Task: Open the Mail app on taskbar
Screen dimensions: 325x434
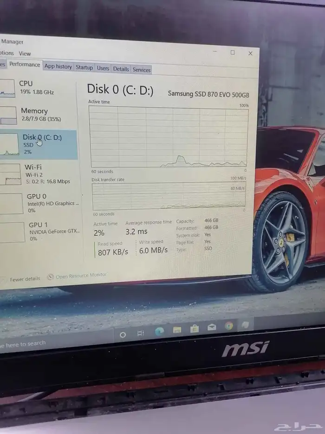Action: pos(212,327)
